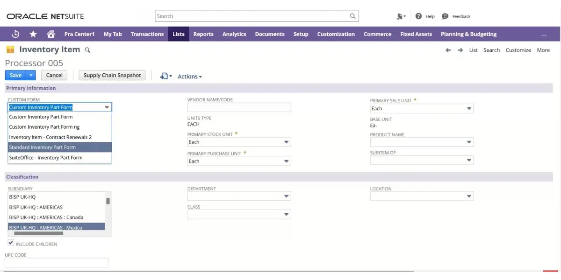The image size is (561, 280).
Task: Open the Setup menu
Action: [301, 34]
